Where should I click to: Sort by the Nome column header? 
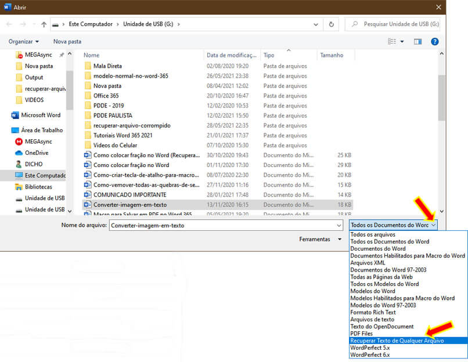pos(91,55)
